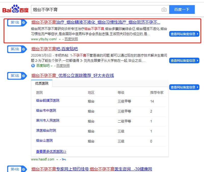The height and width of the screenshot is (172, 204).
Task: Open the 39健康网 result title
Action: tap(92, 169)
